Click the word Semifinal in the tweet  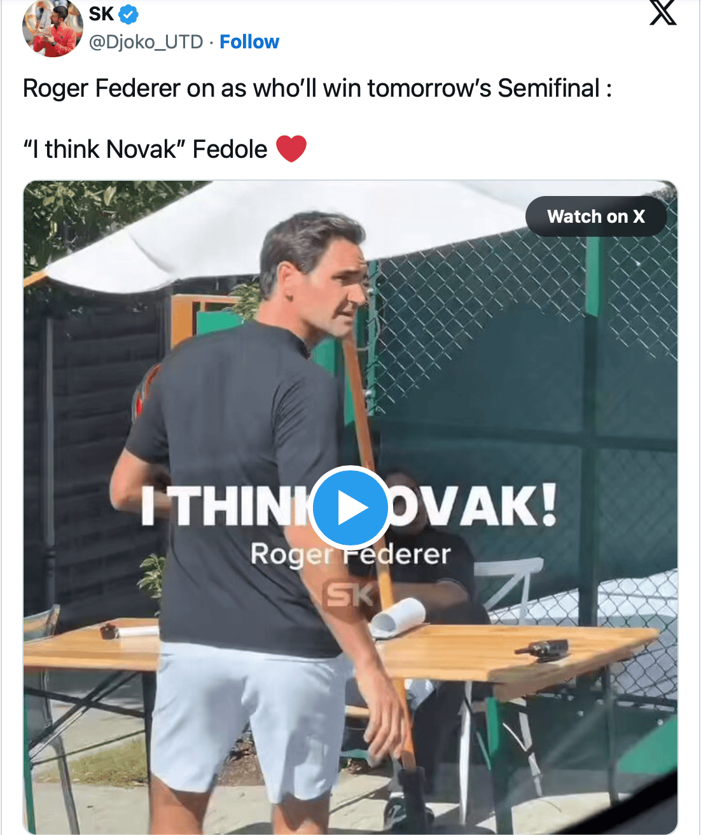click(548, 88)
